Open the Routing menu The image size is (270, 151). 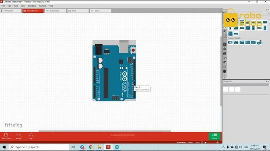tap(42, 6)
